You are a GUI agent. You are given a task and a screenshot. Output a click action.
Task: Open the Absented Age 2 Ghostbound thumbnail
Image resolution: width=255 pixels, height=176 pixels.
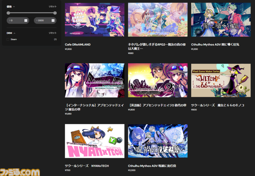(x=158, y=80)
